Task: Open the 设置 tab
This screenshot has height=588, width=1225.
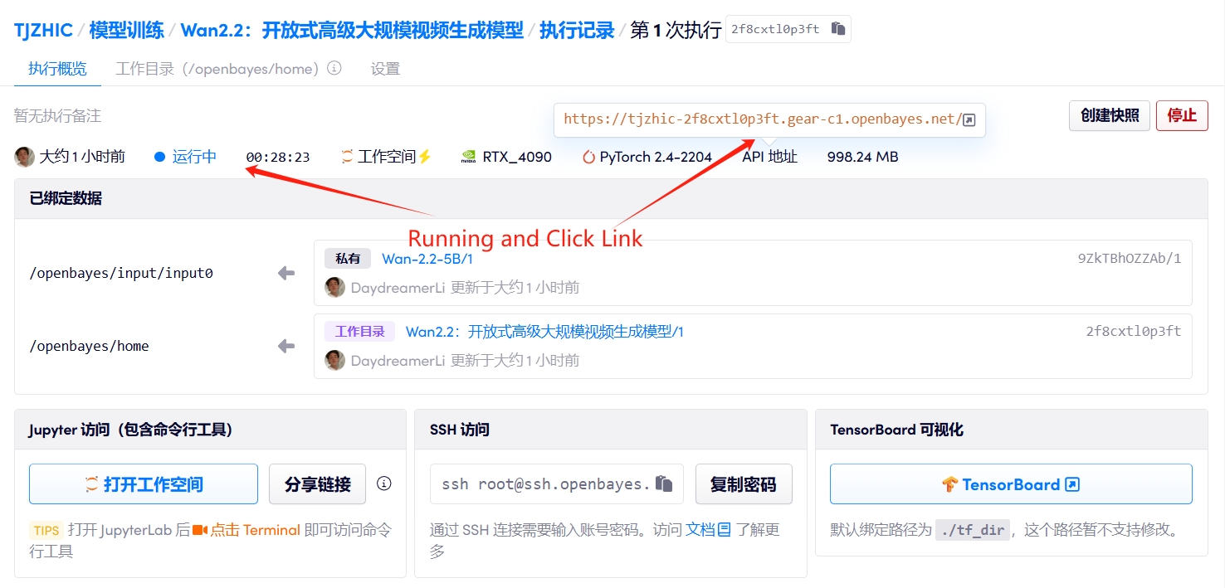Action: tap(385, 69)
